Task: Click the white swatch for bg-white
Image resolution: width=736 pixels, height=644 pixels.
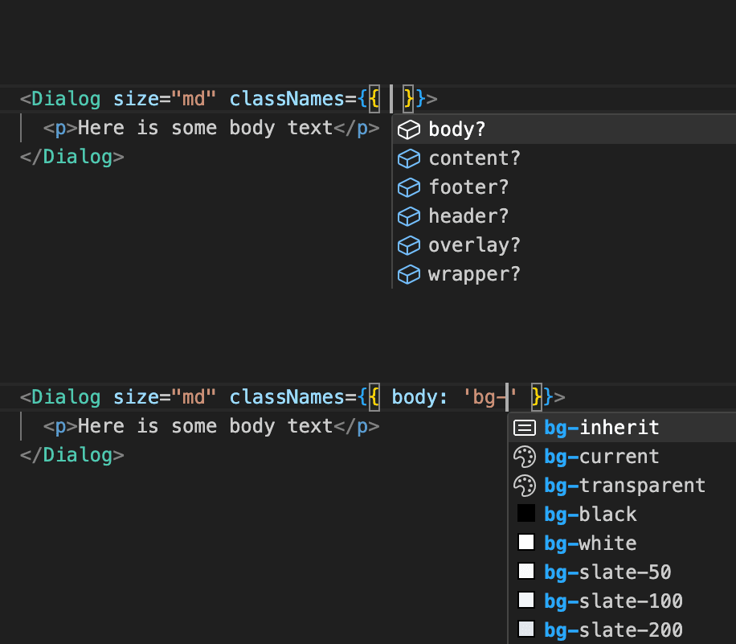Action: point(526,543)
